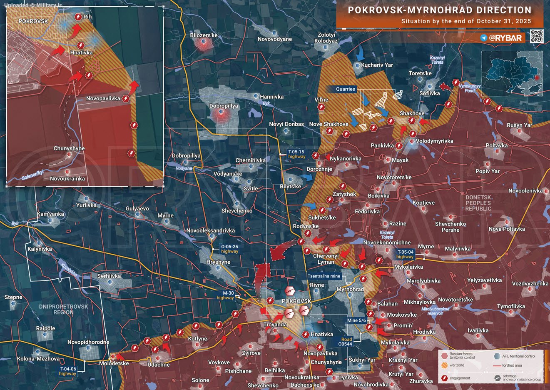The image size is (550, 390).
Task: Click the QR code in the header
Action: 537,37
